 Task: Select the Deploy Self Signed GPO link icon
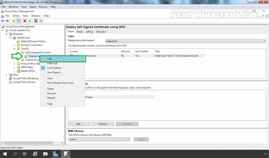tap(26, 56)
